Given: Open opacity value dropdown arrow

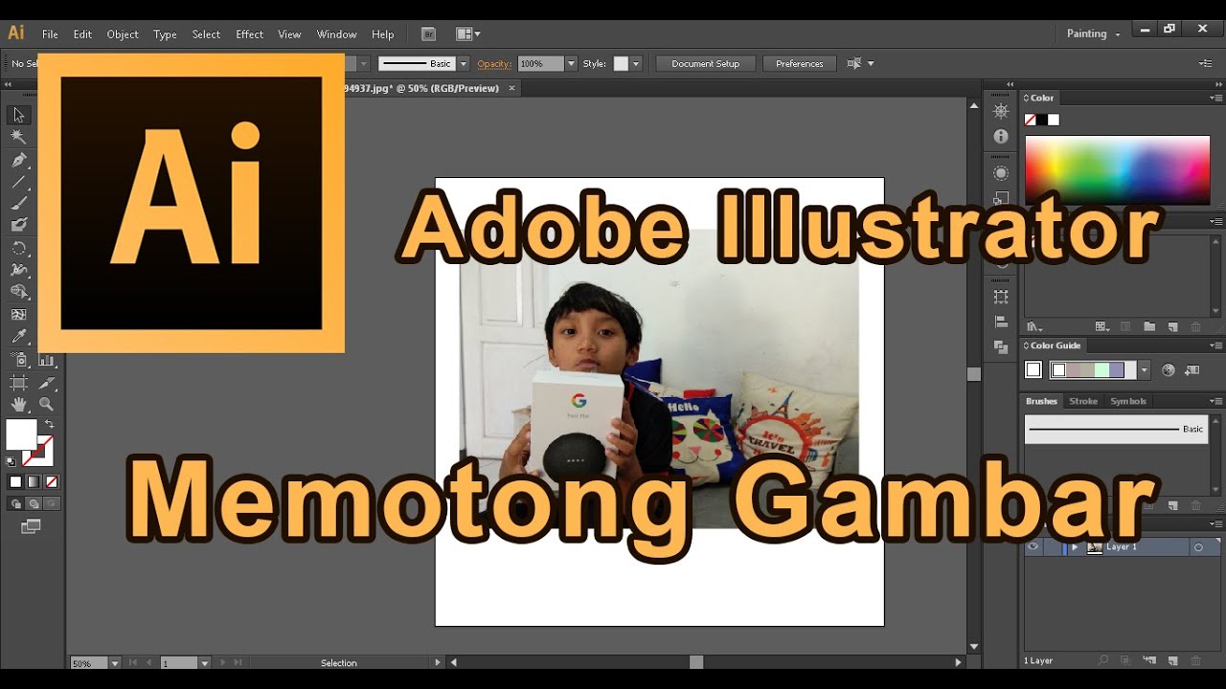Looking at the screenshot, I should tap(571, 63).
